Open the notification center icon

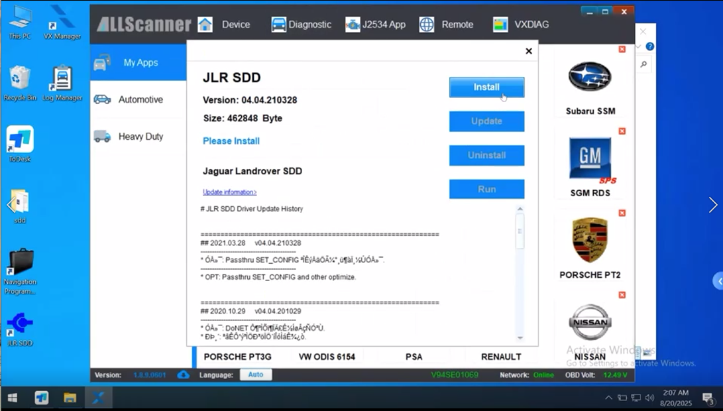pos(708,398)
